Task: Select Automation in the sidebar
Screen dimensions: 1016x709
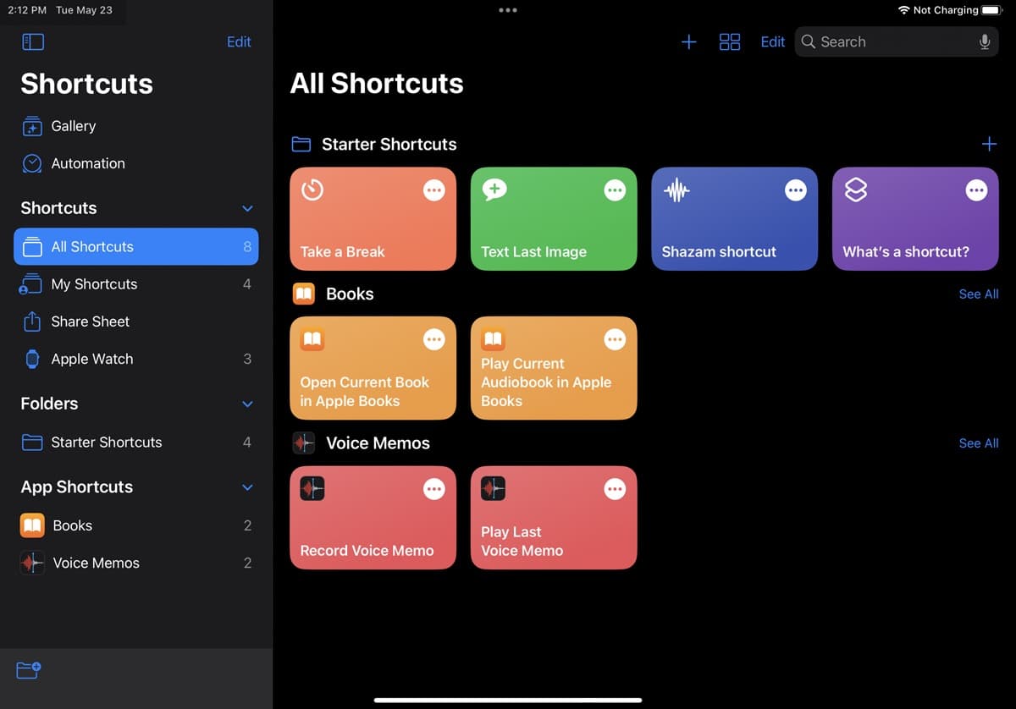Action: 87,164
